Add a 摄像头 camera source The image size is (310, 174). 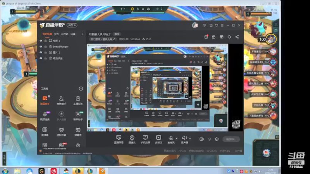click(x=132, y=139)
